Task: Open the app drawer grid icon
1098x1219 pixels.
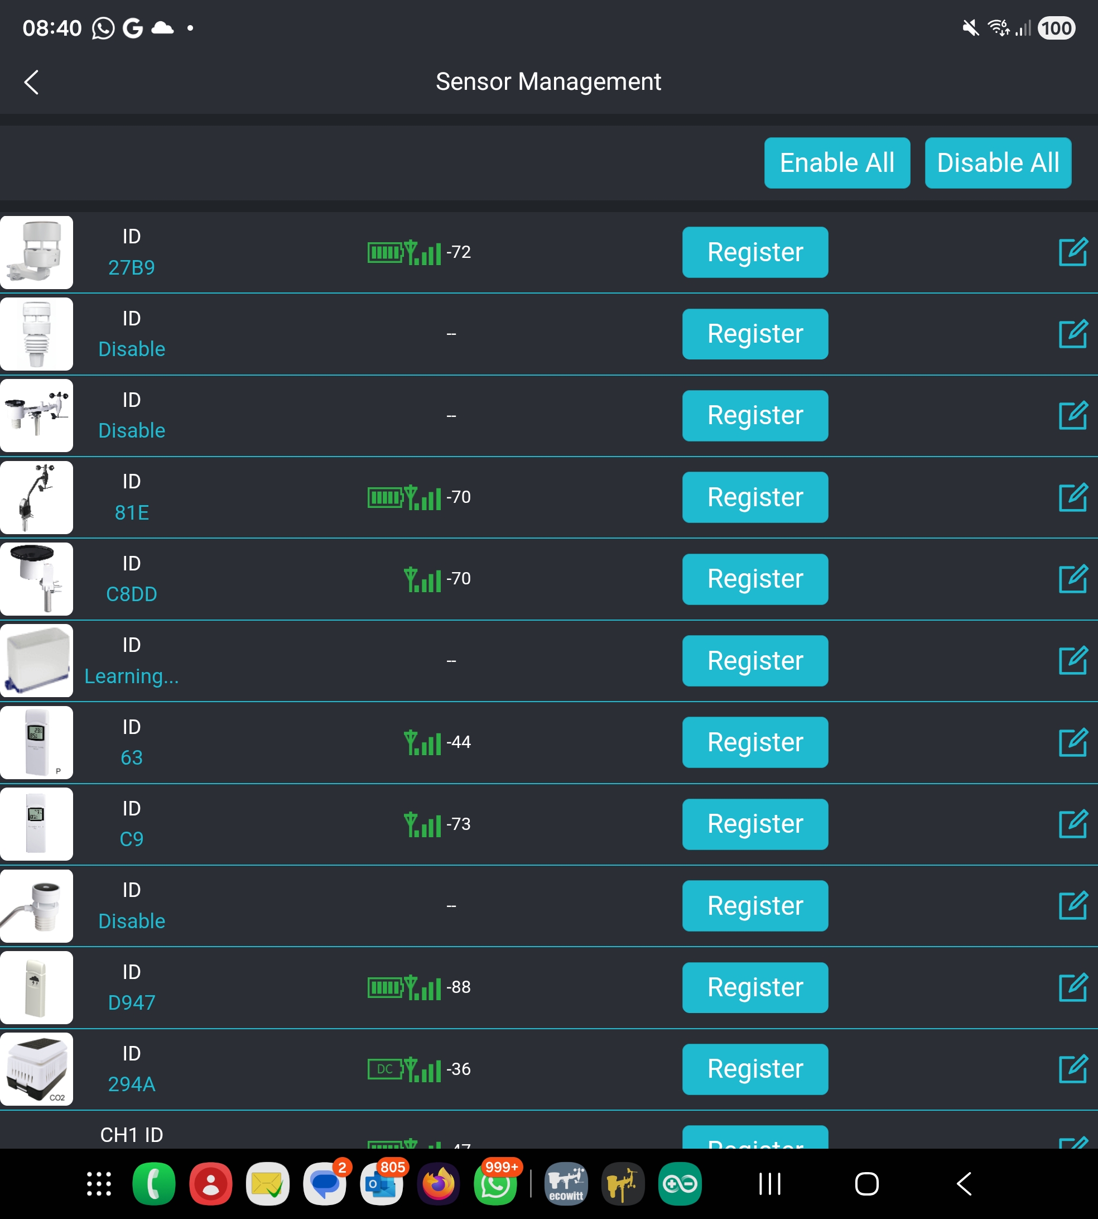Action: pos(99,1184)
